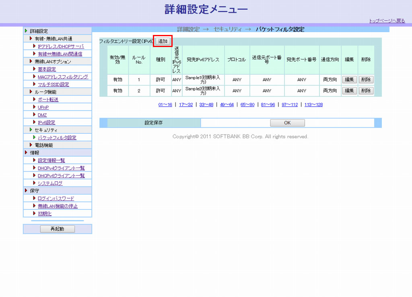This screenshot has width=412, height=297.
Task: Open IPアドレス/DHCPサーバ settings link
Action: 61,47
